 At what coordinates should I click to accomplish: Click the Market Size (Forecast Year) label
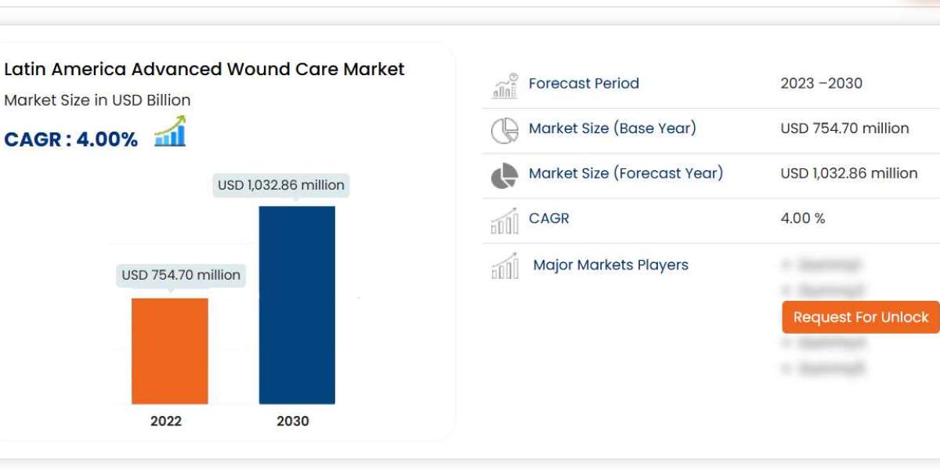625,172
